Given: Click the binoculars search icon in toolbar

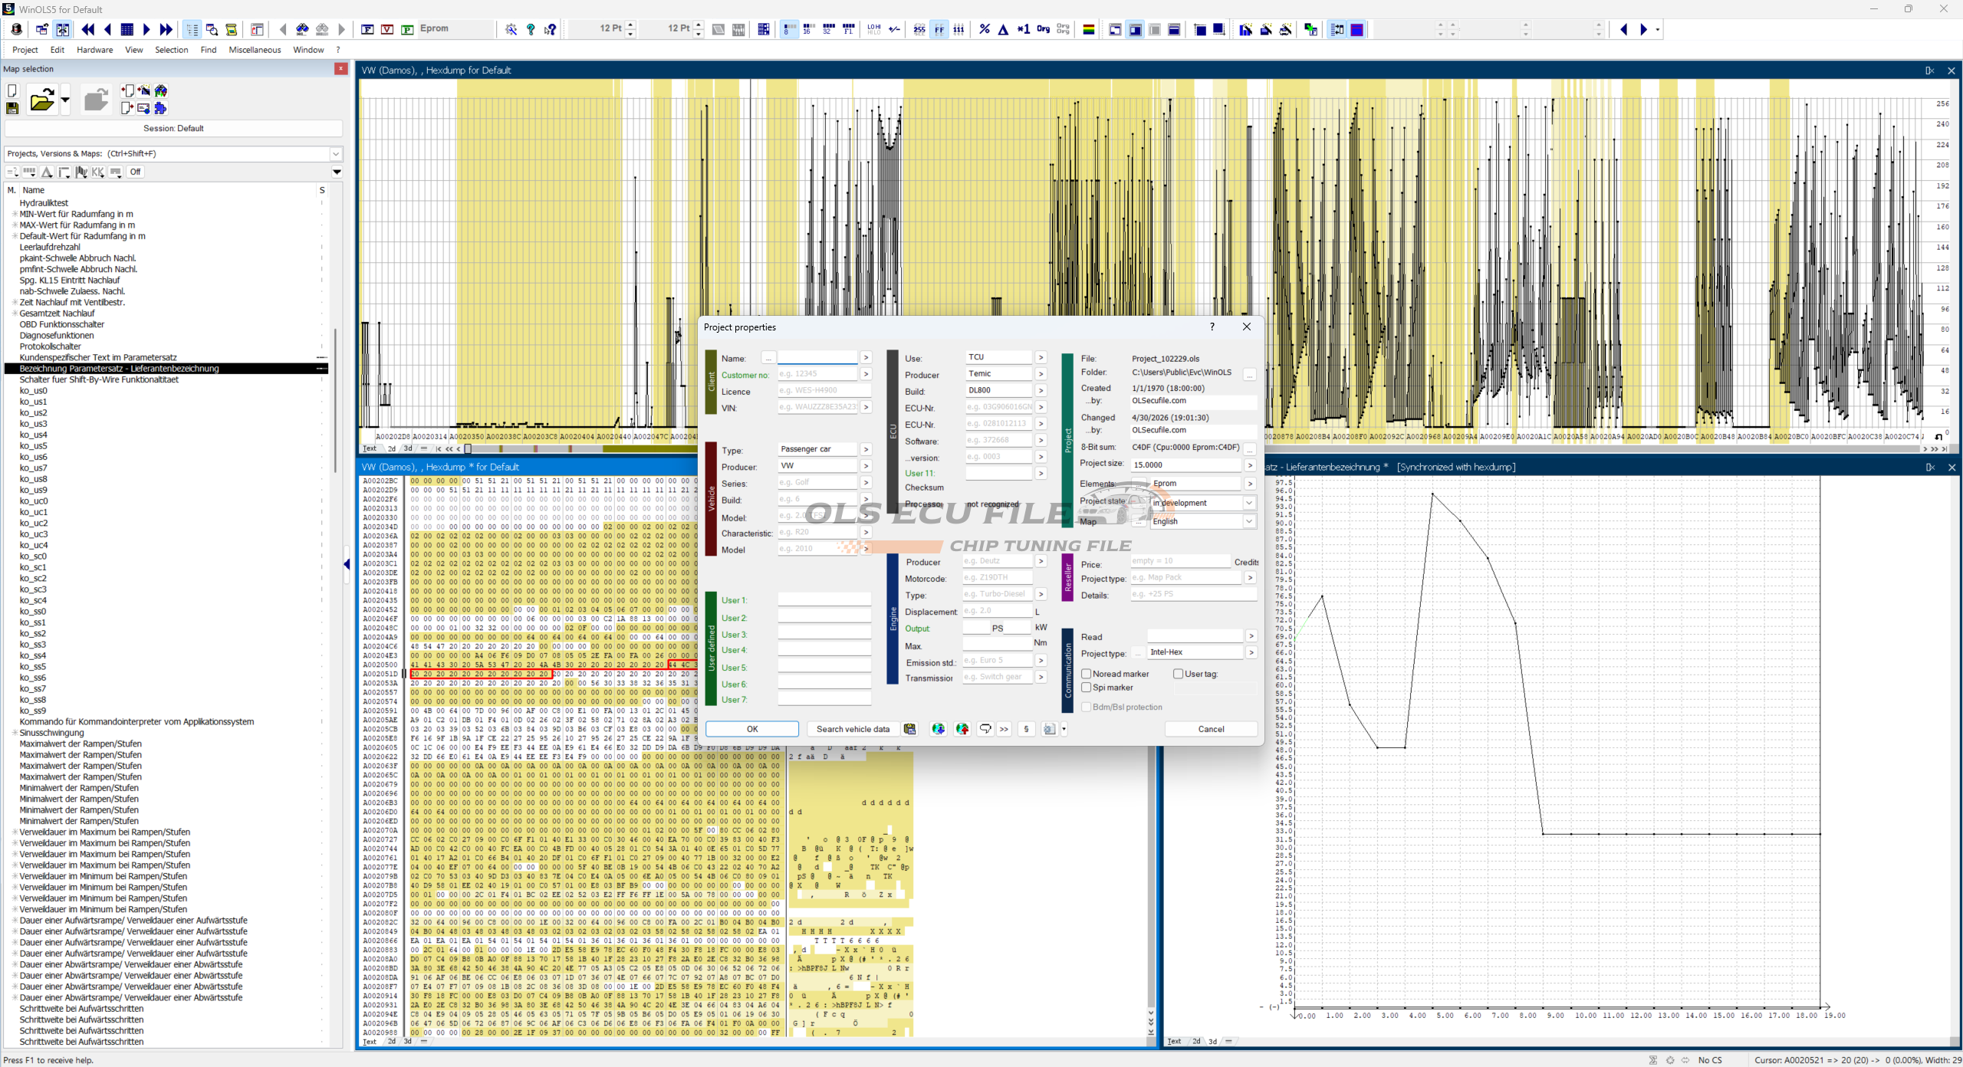Looking at the screenshot, I should tap(302, 29).
